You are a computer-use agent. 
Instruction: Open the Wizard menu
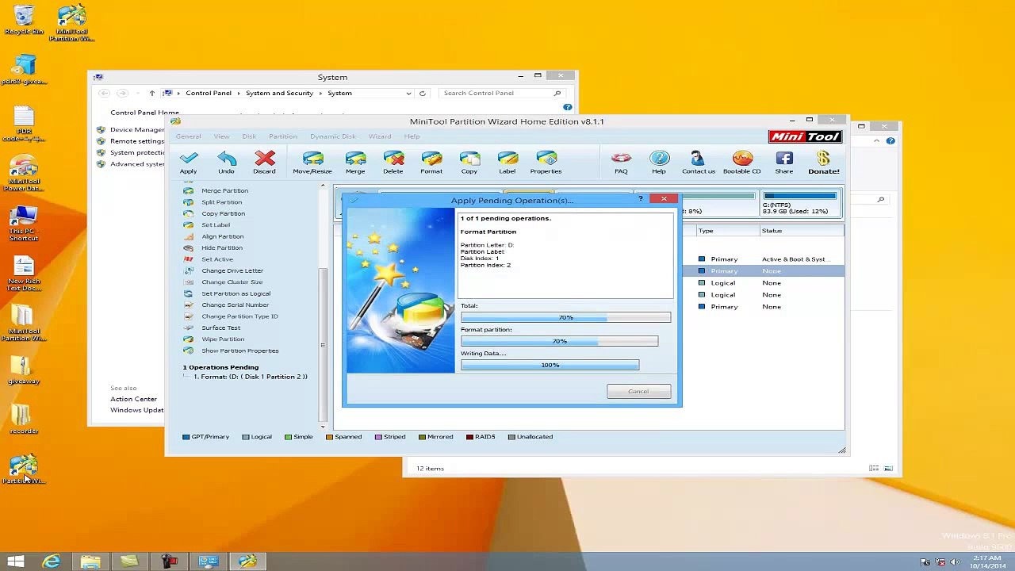coord(380,136)
